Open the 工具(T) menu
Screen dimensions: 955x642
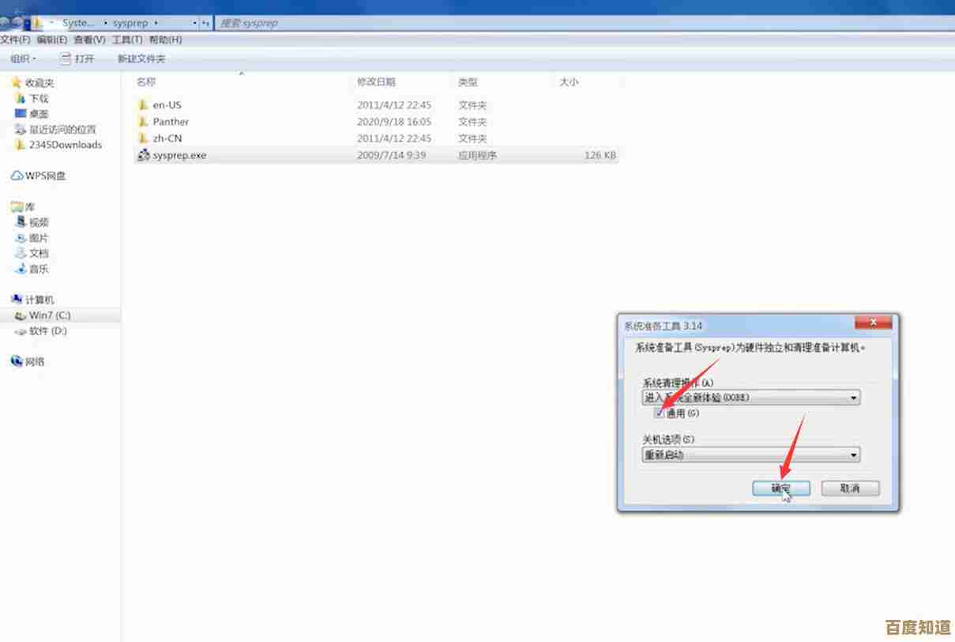coord(127,40)
